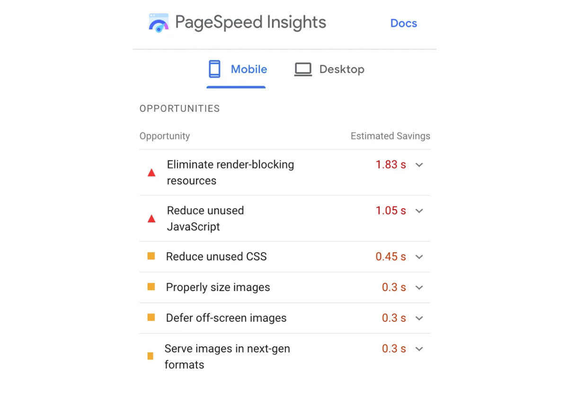Click orange square beside Properly size images
The image size is (568, 397).
point(151,287)
